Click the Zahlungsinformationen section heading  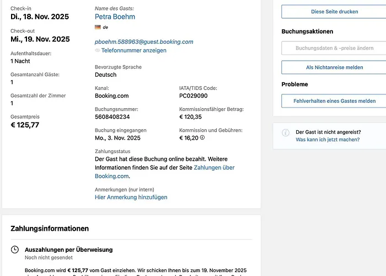50,229
